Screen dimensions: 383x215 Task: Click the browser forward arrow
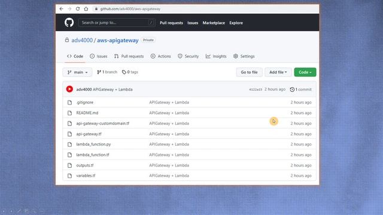coord(69,9)
